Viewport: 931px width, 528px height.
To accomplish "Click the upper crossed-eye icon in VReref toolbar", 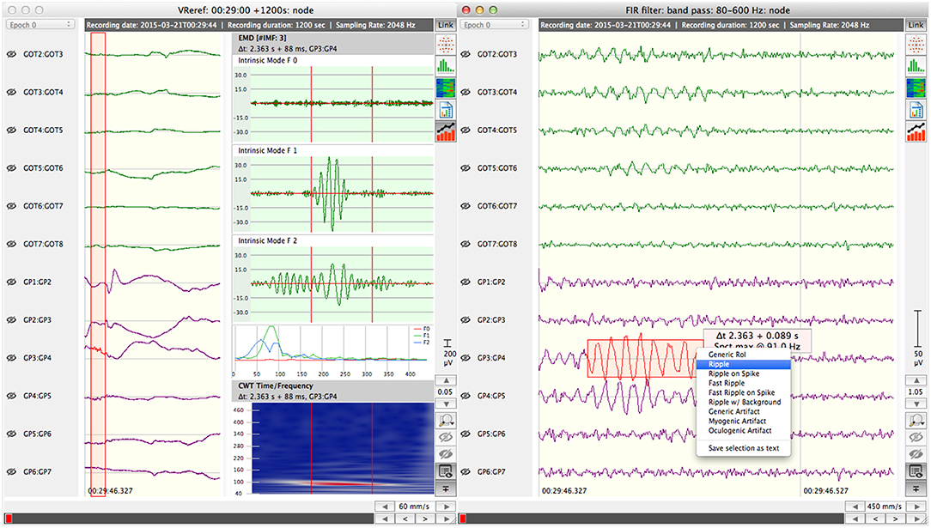I will (x=445, y=437).
